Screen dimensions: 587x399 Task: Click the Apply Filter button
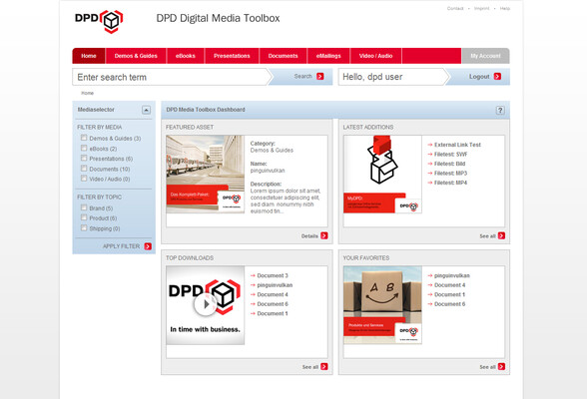127,246
